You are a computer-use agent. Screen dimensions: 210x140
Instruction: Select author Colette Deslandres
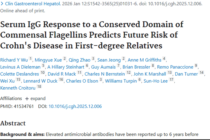20,74
